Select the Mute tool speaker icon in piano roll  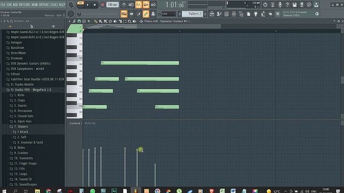(x=115, y=21)
